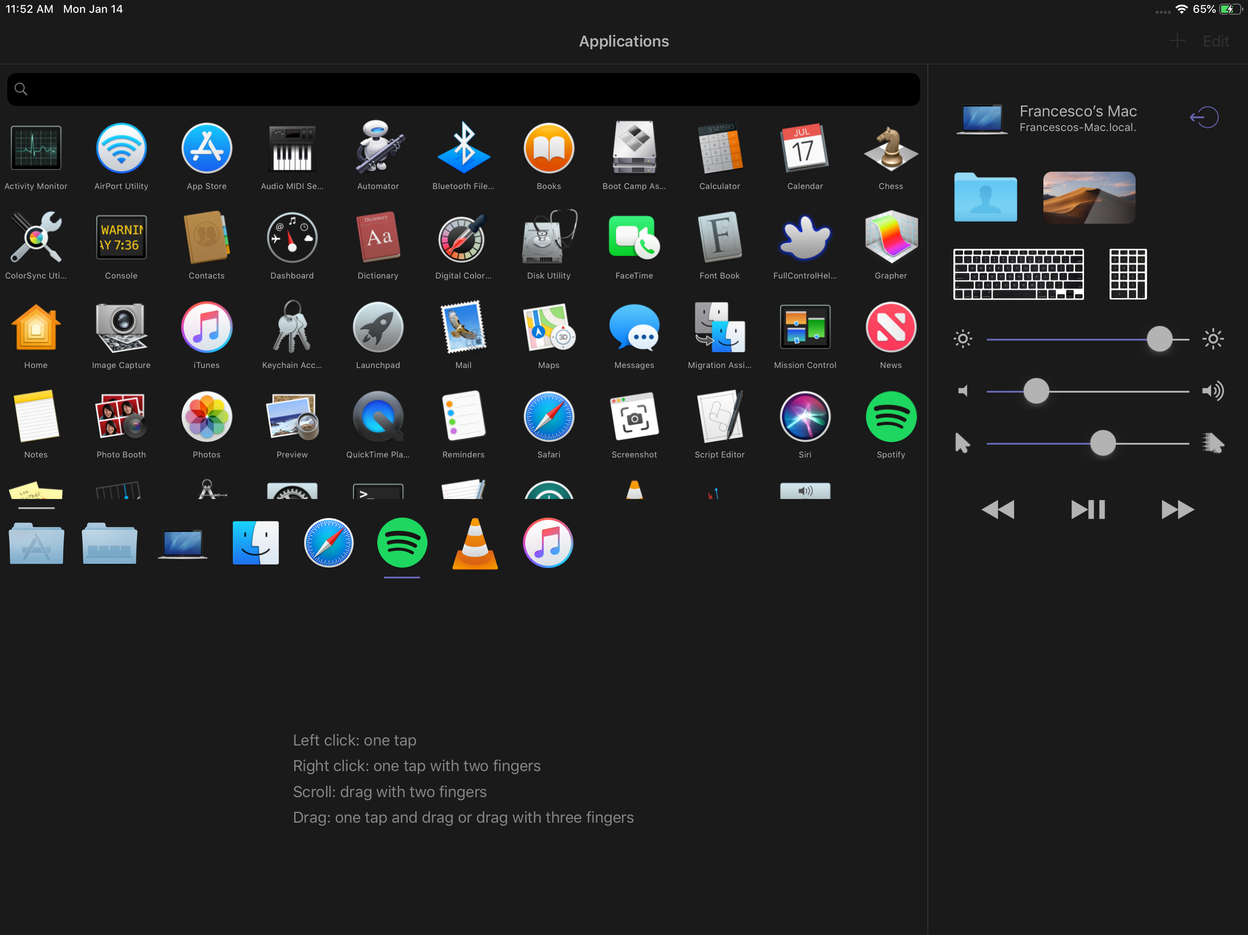Launch the Screenshot app

[634, 417]
